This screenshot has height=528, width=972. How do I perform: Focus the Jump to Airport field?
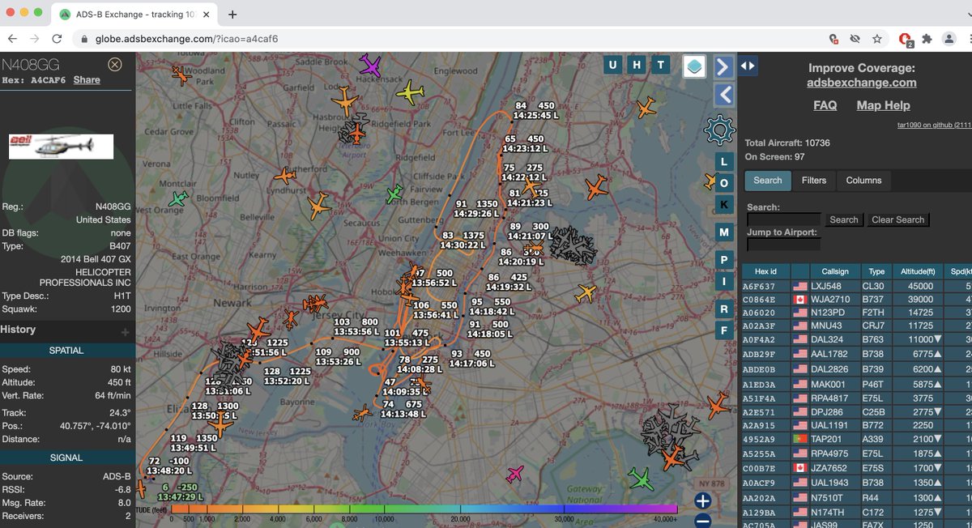click(783, 245)
